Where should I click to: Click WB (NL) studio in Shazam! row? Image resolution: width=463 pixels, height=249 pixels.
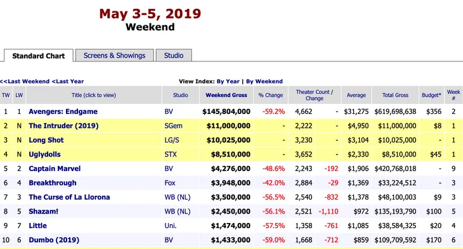click(178, 212)
